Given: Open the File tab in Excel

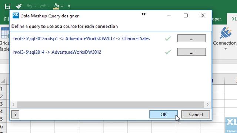Looking at the screenshot, I should 7,19.
